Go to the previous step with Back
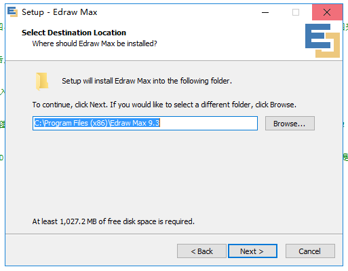This screenshot has height=271, width=348. tap(201, 251)
